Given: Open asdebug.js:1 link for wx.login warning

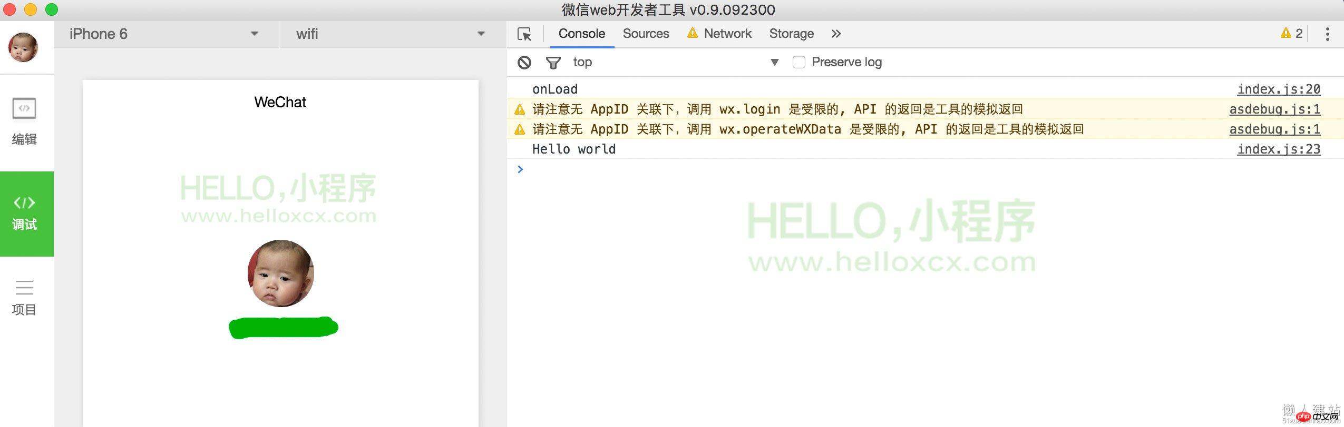Looking at the screenshot, I should (x=1275, y=109).
